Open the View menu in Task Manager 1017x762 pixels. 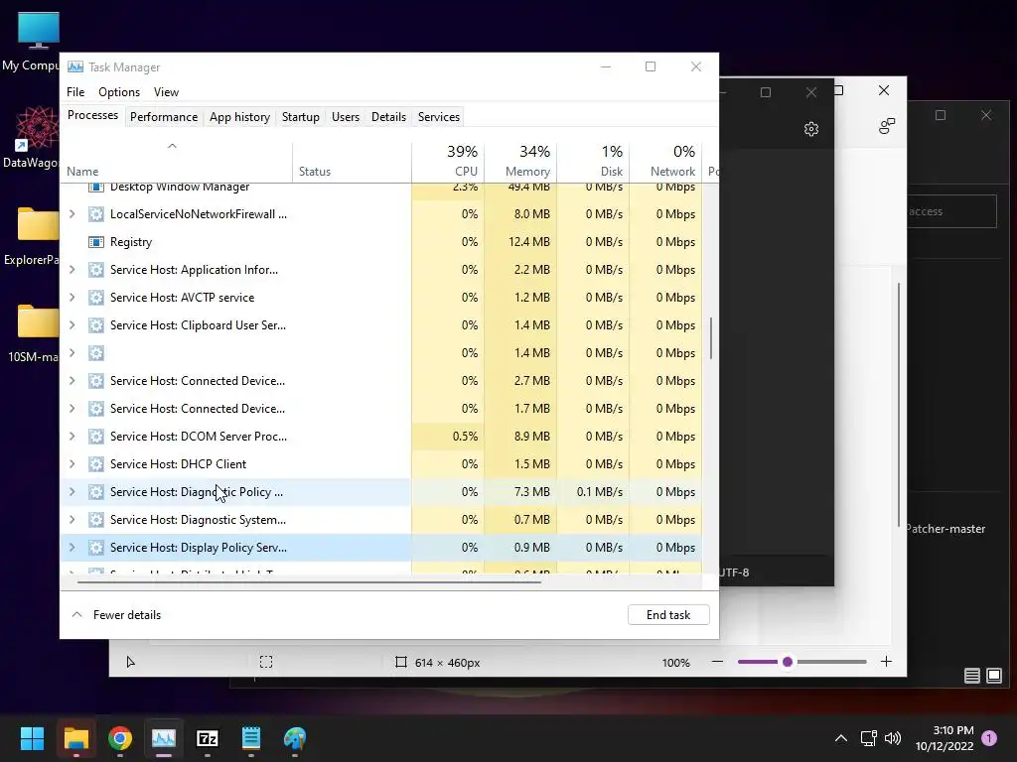[166, 92]
